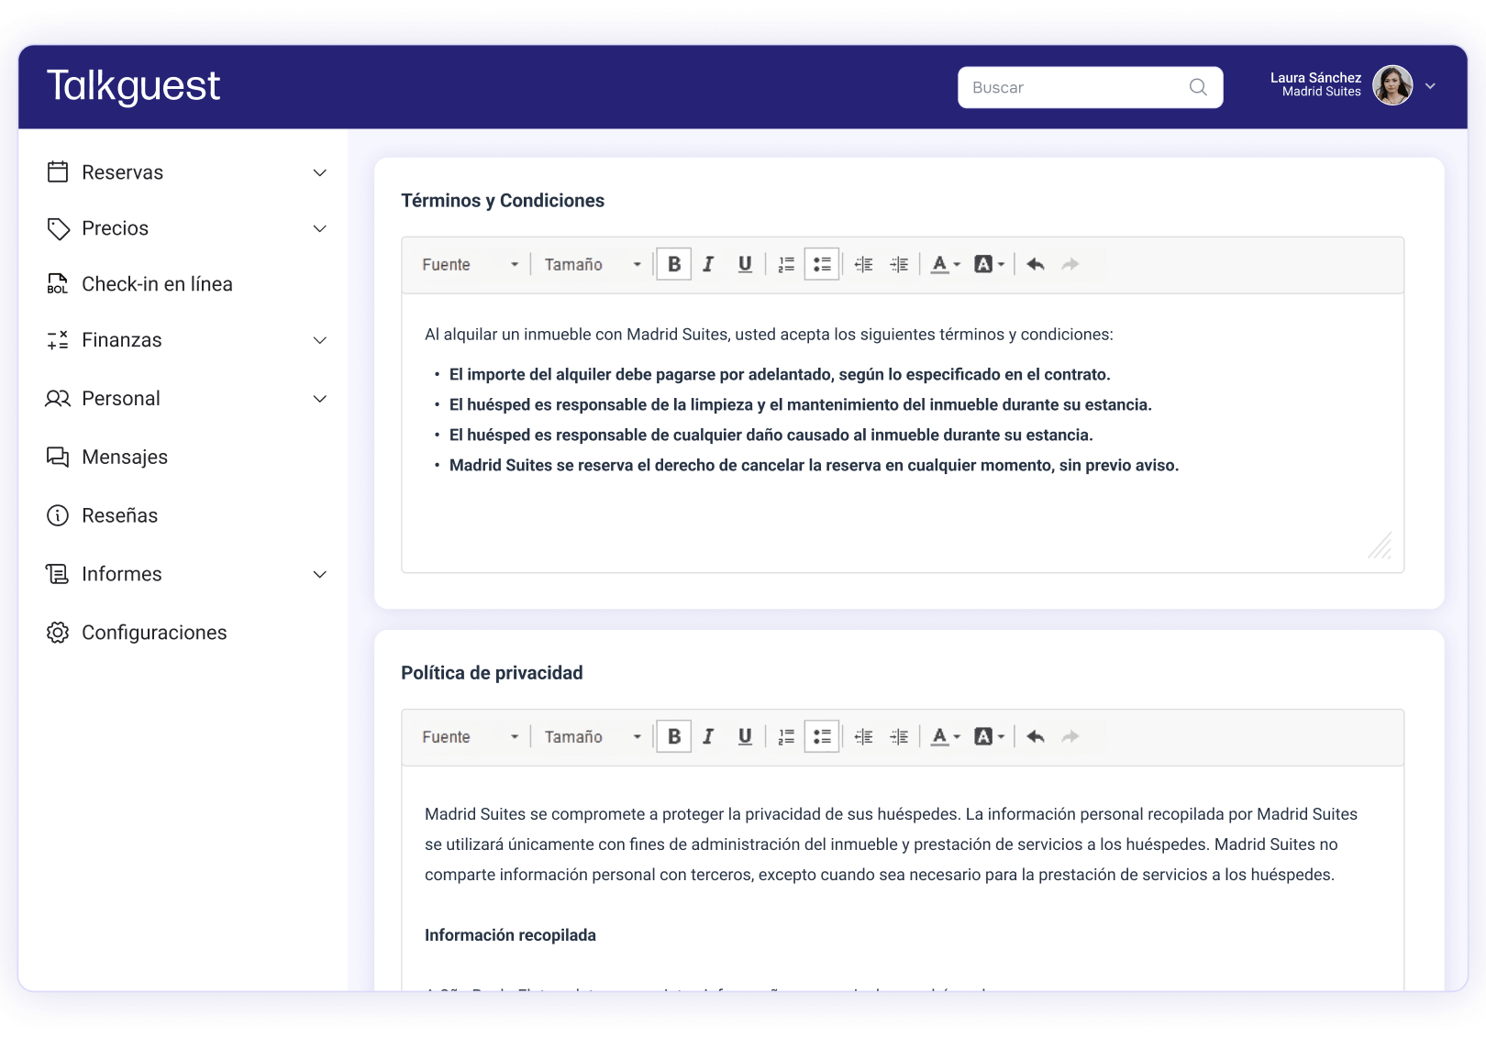The width and height of the screenshot is (1486, 1037).
Task: Open background color picker in Política de privacidad toolbar
Action: tap(989, 736)
